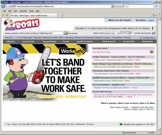
Task: Open the Forms navigation tab
Action: pyautogui.click(x=66, y=41)
